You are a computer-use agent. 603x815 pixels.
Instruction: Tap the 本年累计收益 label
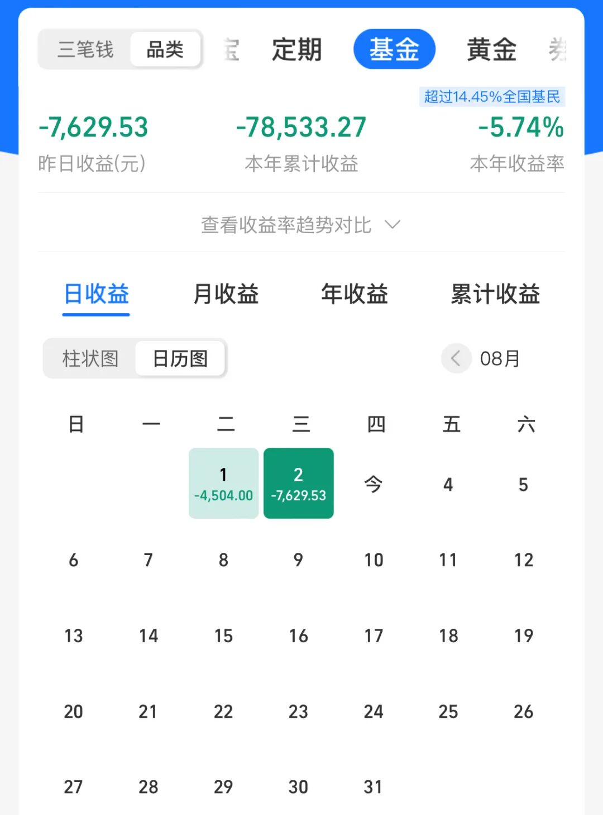tap(301, 164)
